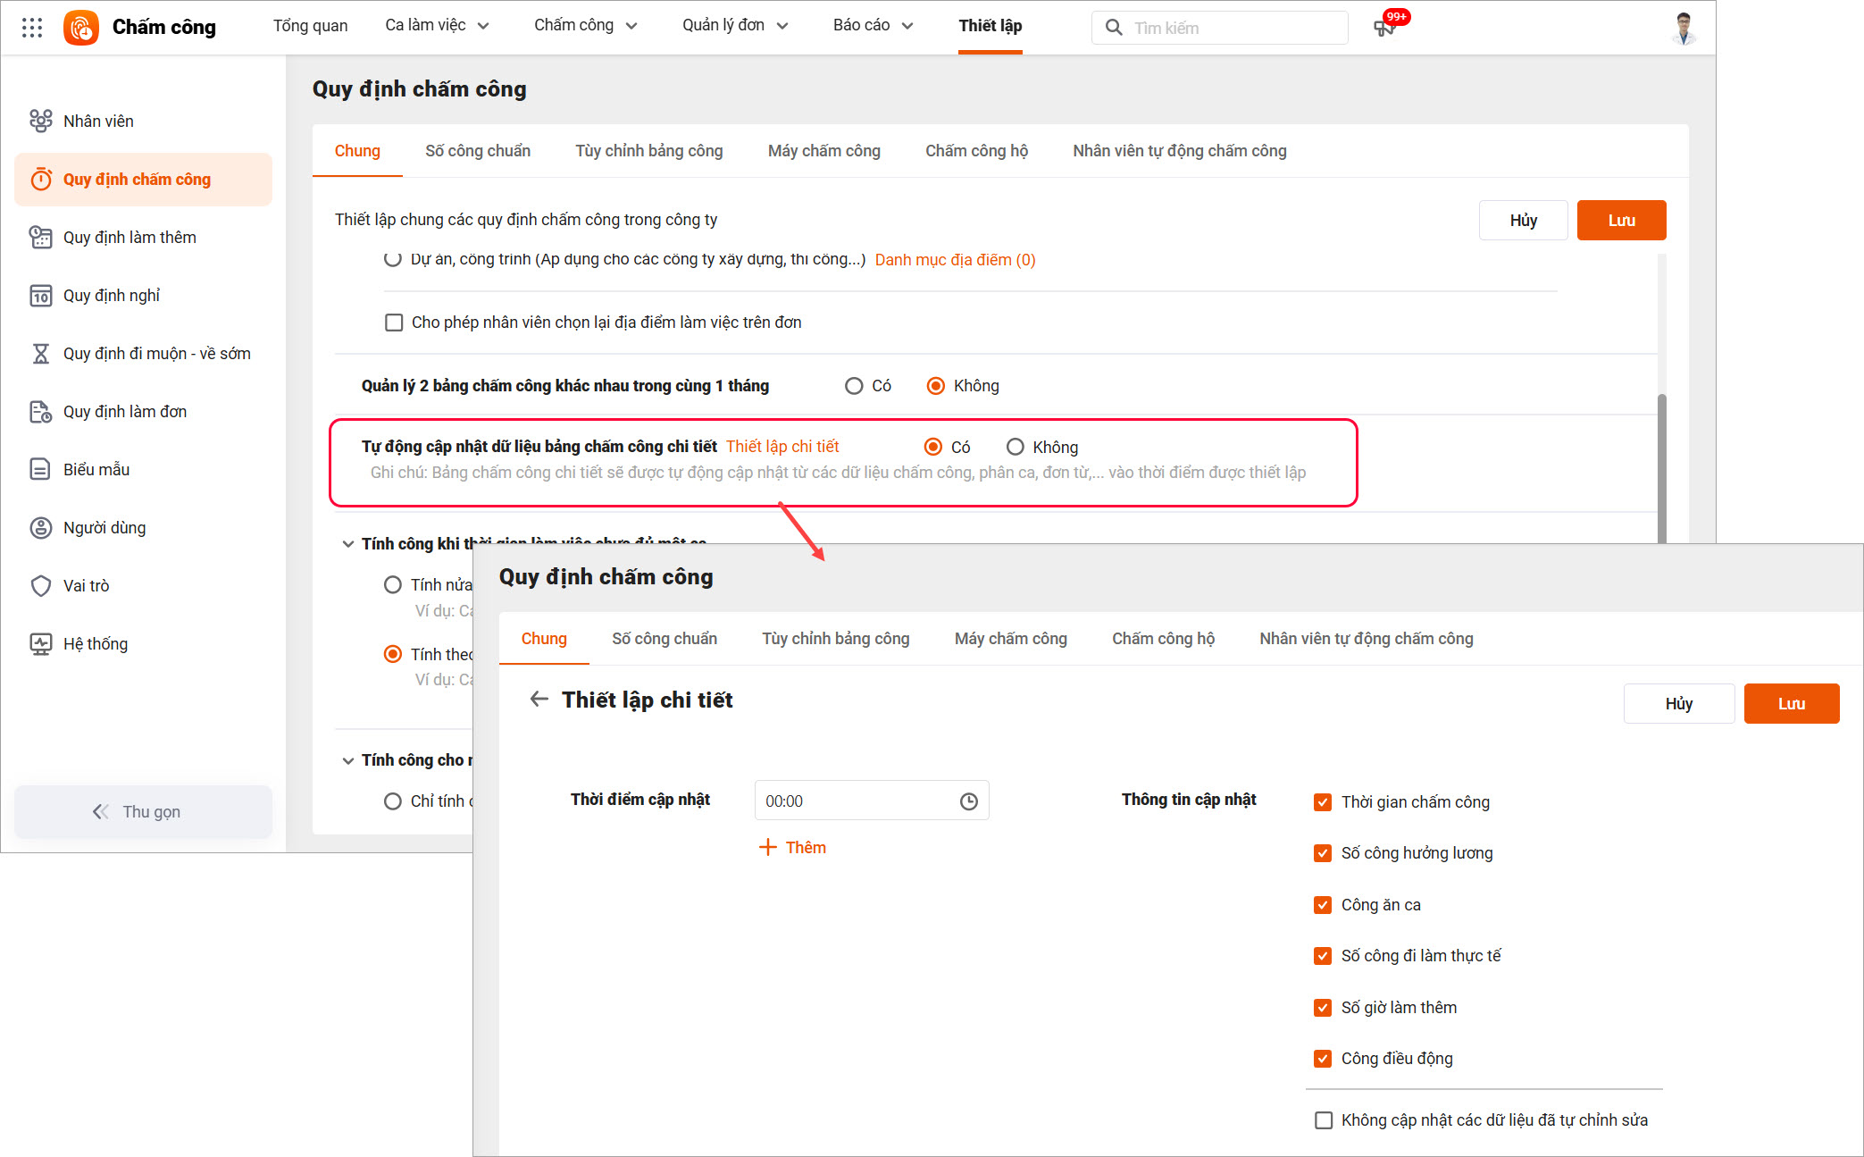The image size is (1864, 1157).
Task: Click the clock icon in time field
Action: click(x=969, y=801)
